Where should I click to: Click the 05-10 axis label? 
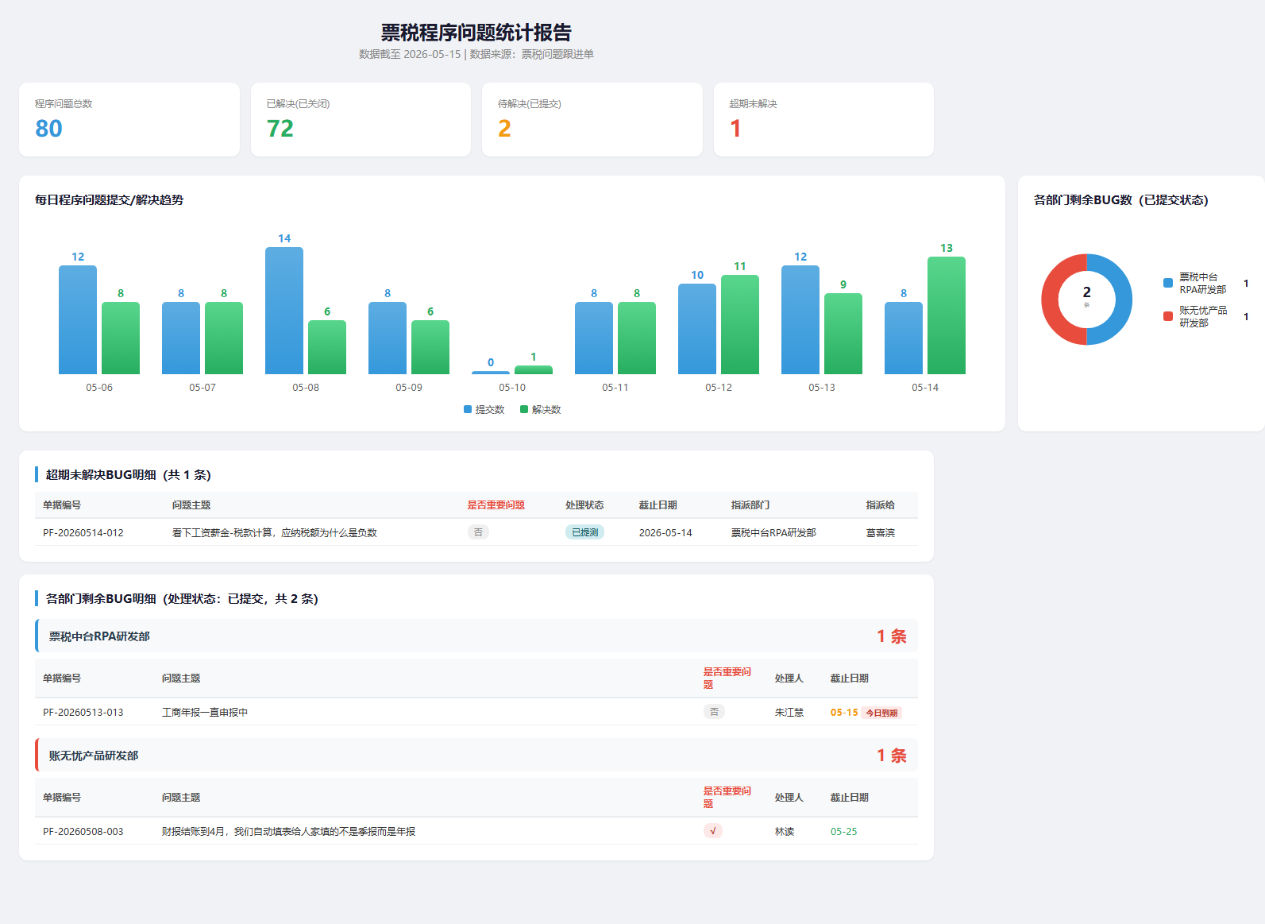click(512, 388)
